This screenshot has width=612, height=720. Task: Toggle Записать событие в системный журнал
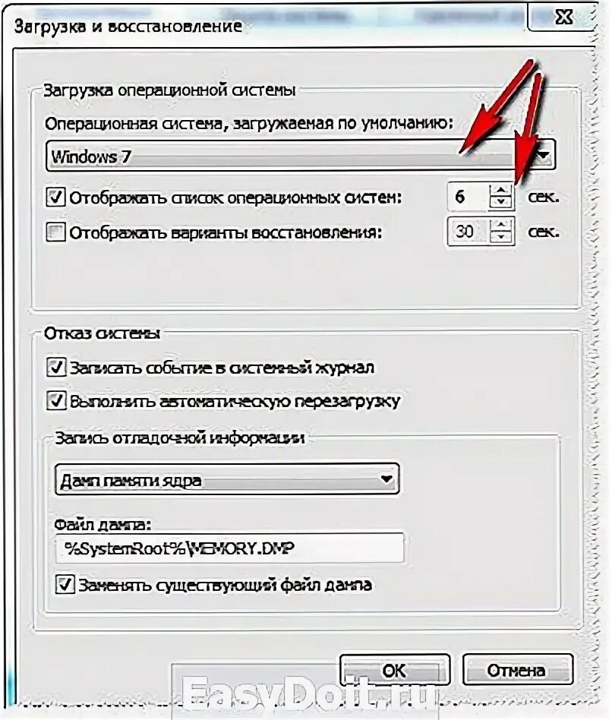click(x=55, y=368)
